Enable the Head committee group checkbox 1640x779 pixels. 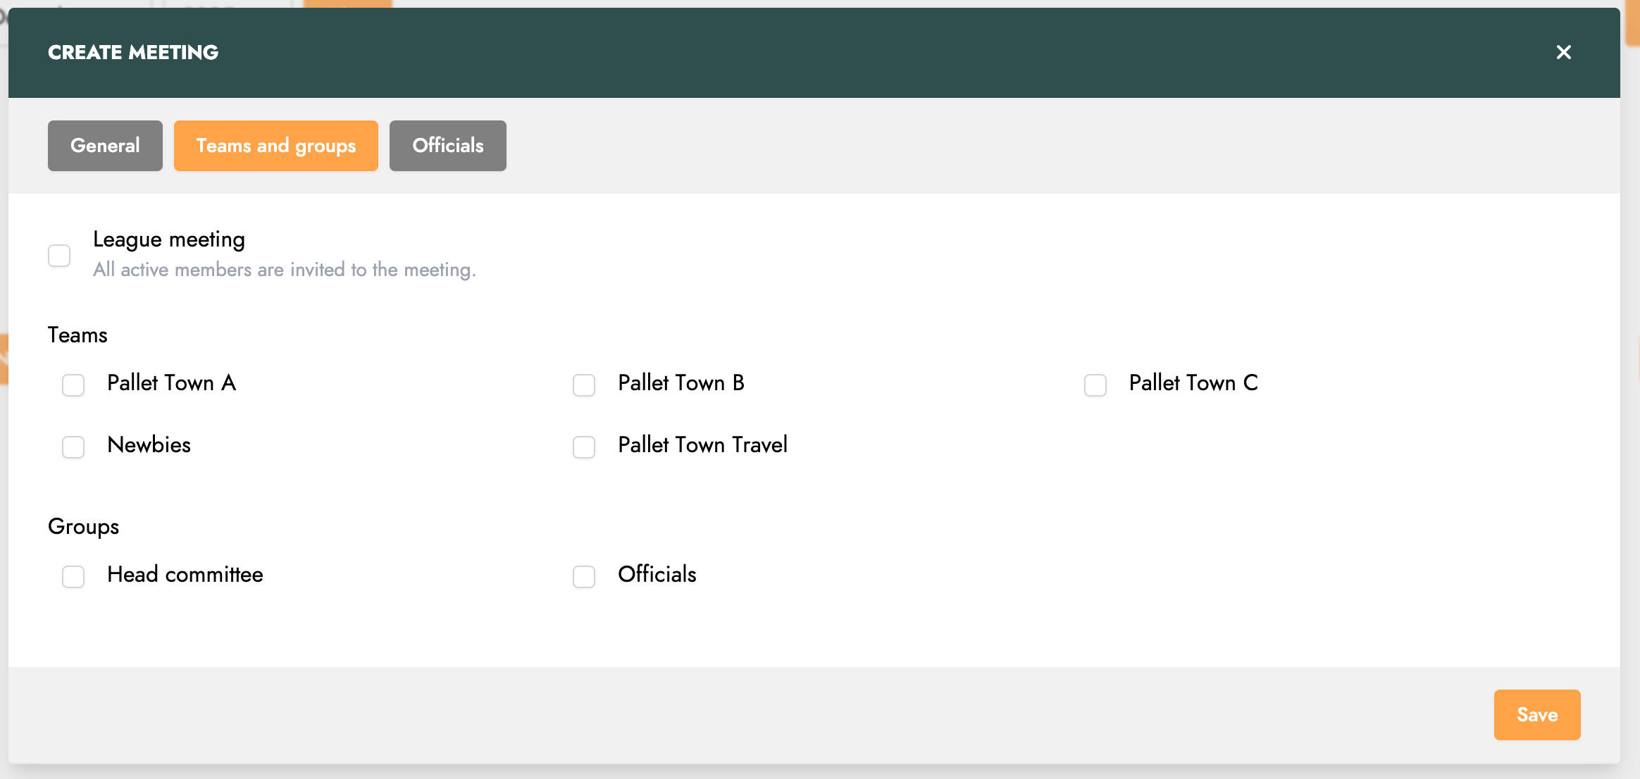[73, 576]
